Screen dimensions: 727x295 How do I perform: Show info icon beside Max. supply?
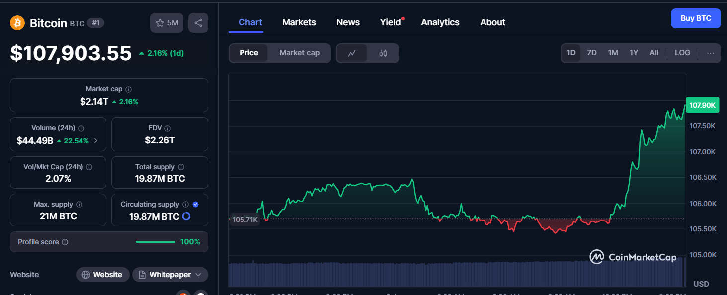(80, 205)
